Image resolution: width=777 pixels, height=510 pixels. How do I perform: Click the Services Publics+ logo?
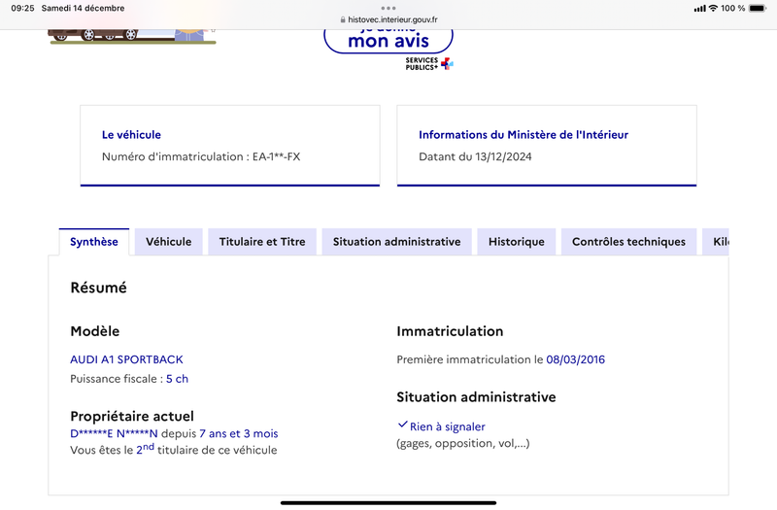(429, 64)
